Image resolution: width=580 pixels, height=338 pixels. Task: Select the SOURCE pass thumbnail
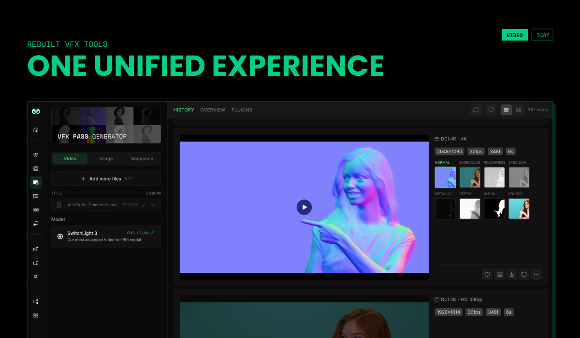(x=519, y=209)
